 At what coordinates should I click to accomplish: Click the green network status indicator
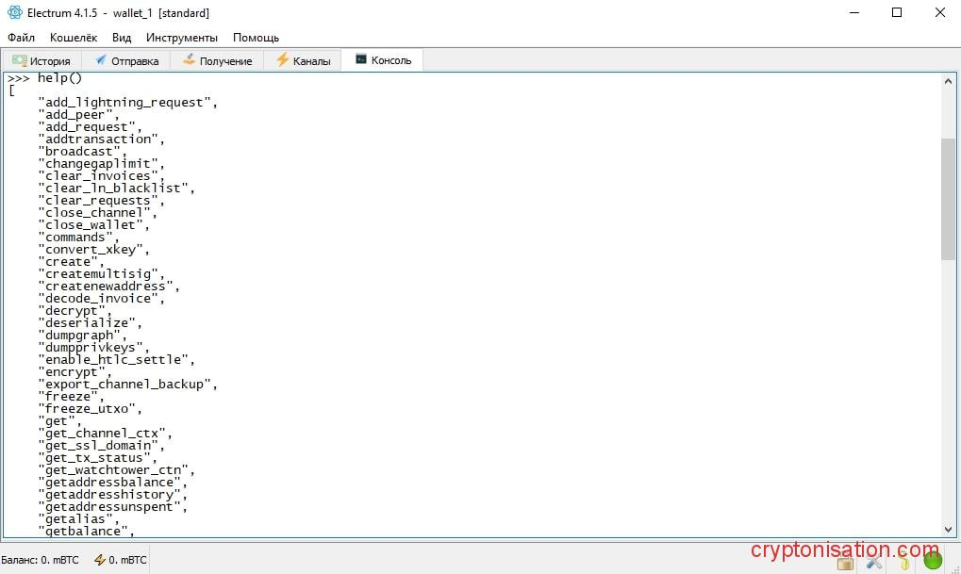pos(933,561)
